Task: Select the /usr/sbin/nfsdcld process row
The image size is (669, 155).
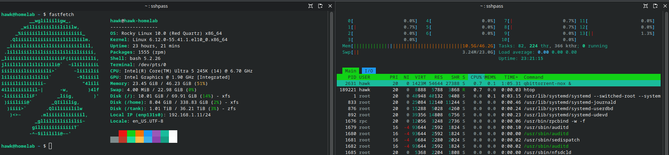Action: (499, 152)
